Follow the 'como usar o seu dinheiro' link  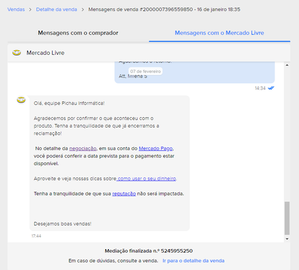[x=147, y=179]
